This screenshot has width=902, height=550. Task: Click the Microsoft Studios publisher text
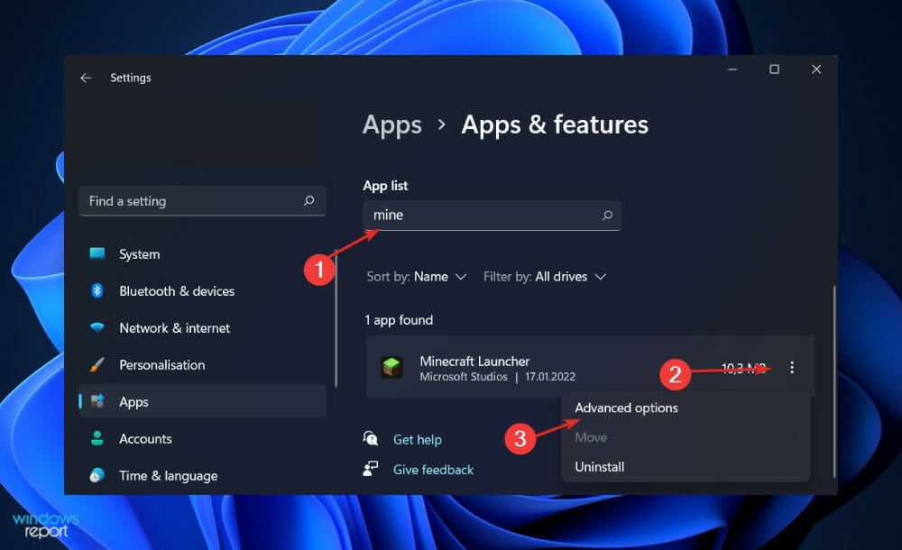[464, 377]
